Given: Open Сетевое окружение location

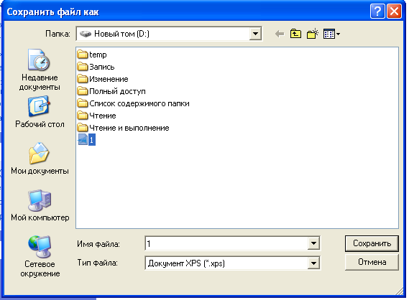Looking at the screenshot, I should point(40,256).
